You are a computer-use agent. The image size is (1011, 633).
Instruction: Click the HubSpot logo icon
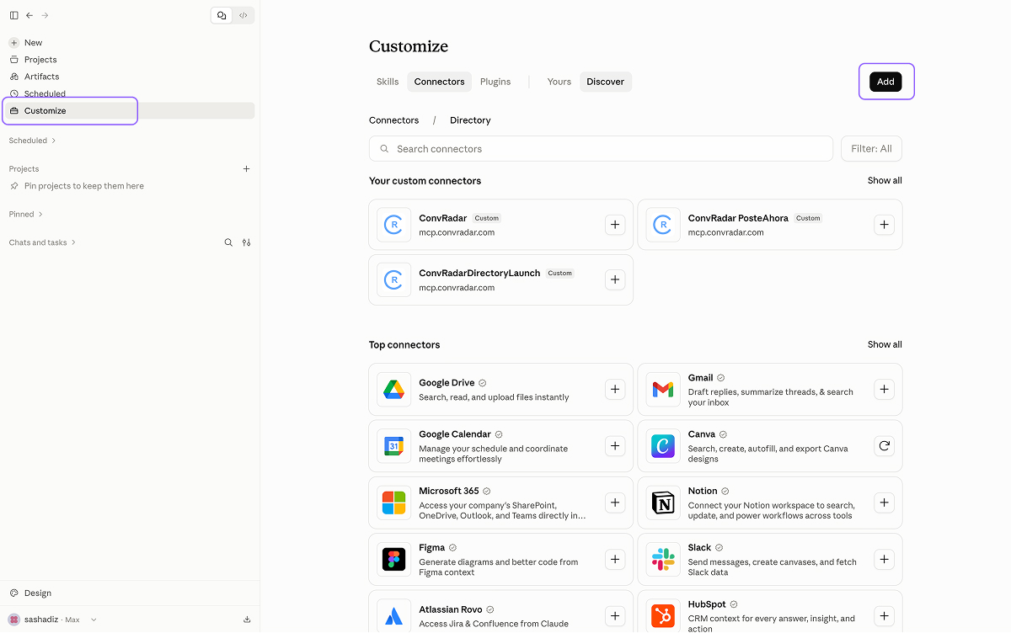(663, 615)
